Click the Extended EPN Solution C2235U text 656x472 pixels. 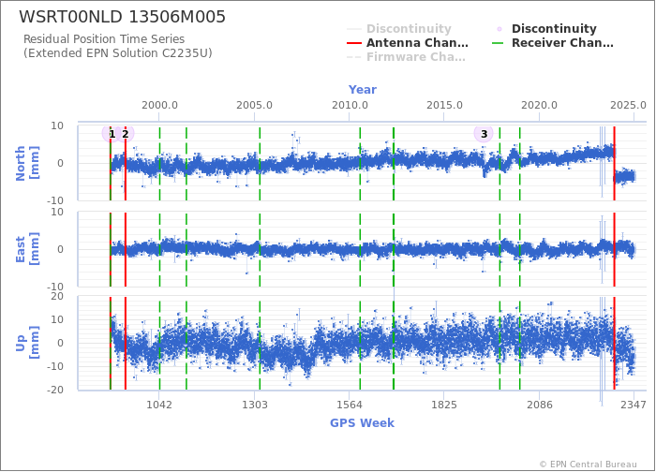coord(118,53)
